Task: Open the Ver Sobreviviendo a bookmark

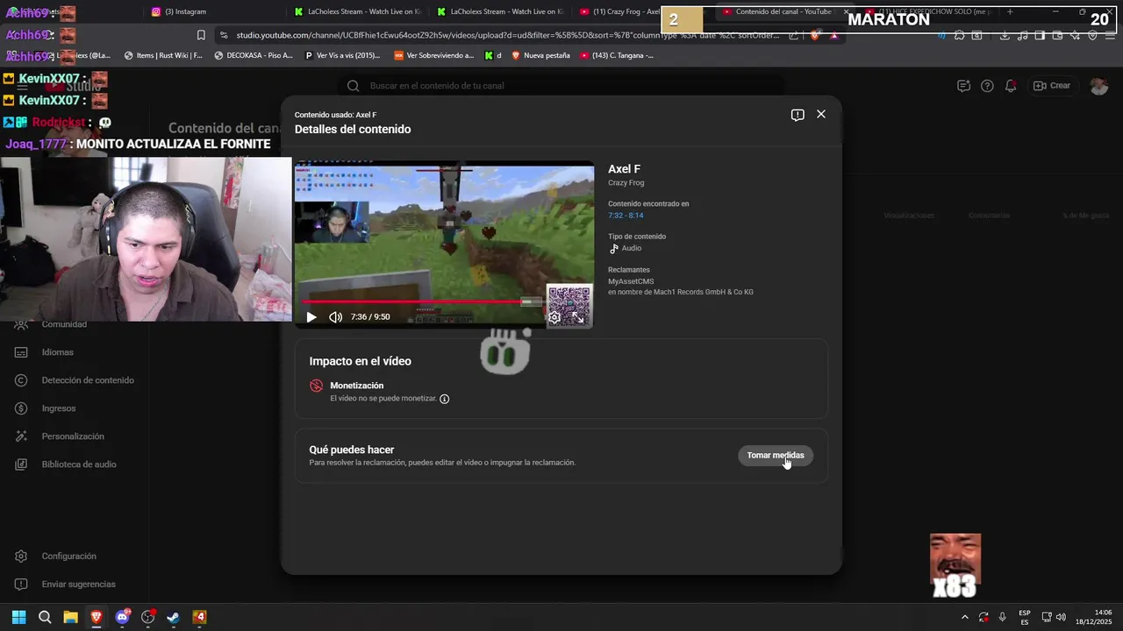Action: 434,55
